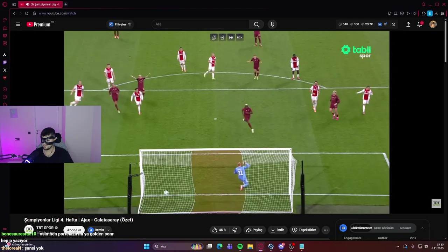Open the Windows Start menu

(147, 246)
